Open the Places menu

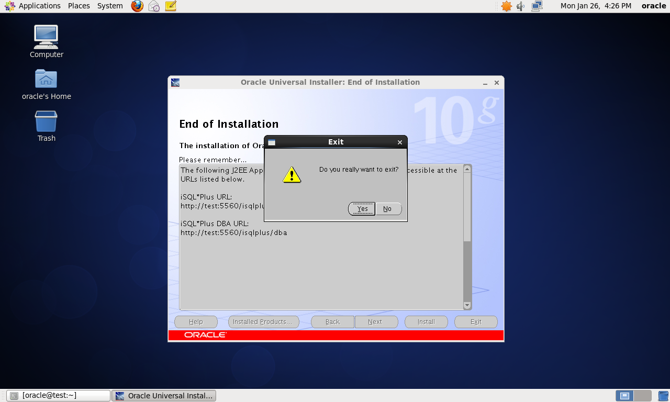79,6
